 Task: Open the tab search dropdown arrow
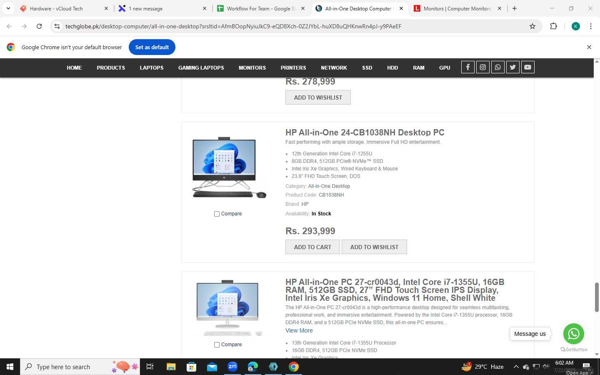[x=8, y=8]
